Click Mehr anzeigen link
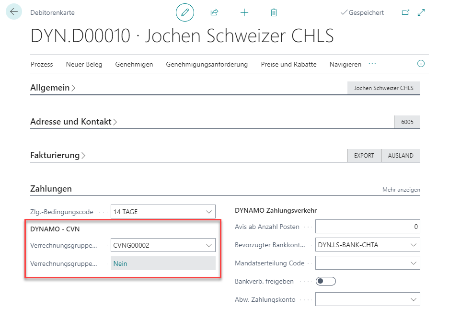Screen dimensions: 461x320 (x=401, y=190)
